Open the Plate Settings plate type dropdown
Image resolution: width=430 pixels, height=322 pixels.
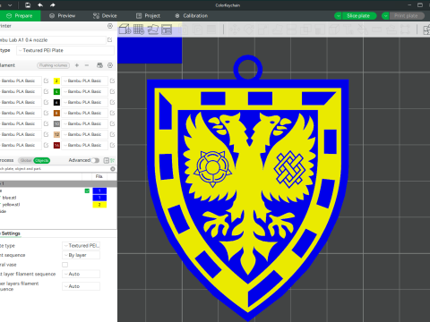[81, 245]
